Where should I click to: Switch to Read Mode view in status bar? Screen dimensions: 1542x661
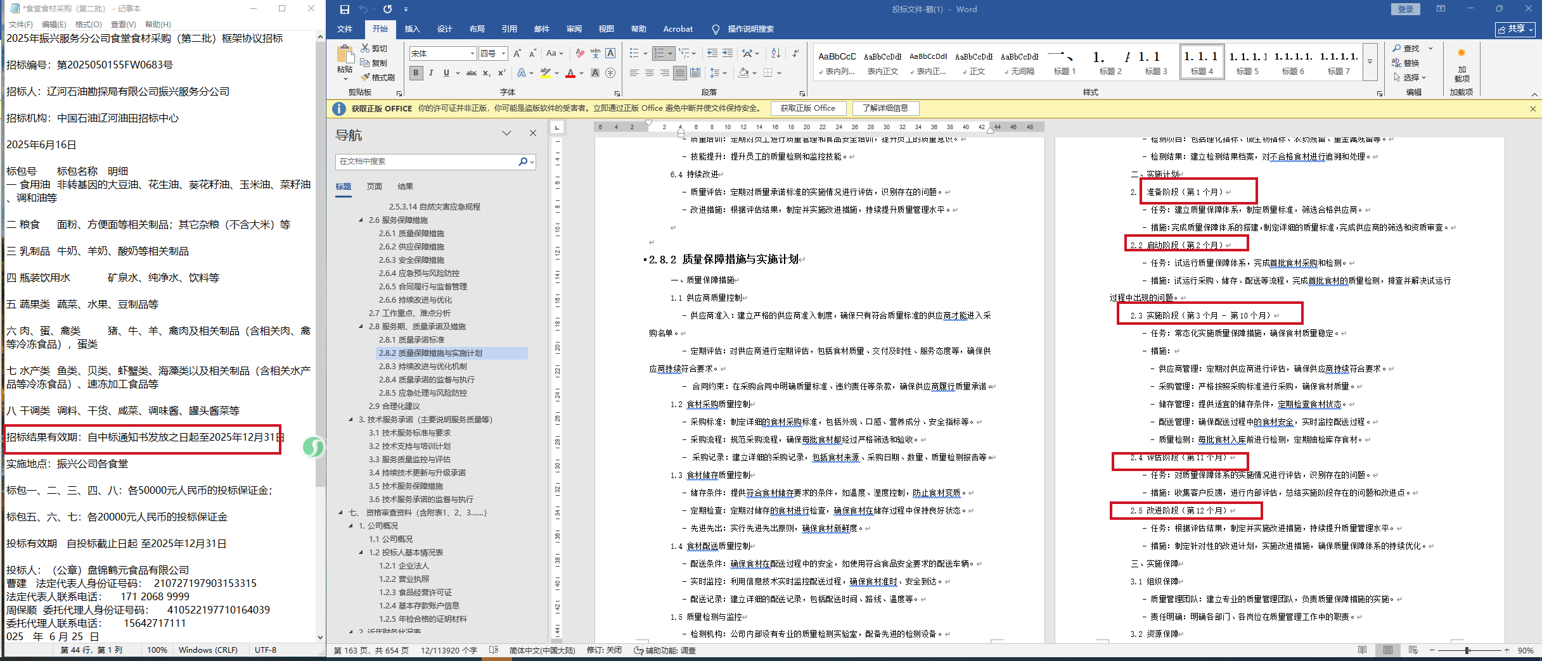coord(1362,650)
